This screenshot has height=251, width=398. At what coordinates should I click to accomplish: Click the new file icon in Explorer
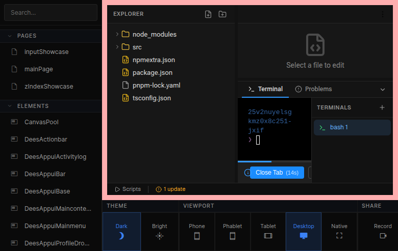pyautogui.click(x=208, y=14)
